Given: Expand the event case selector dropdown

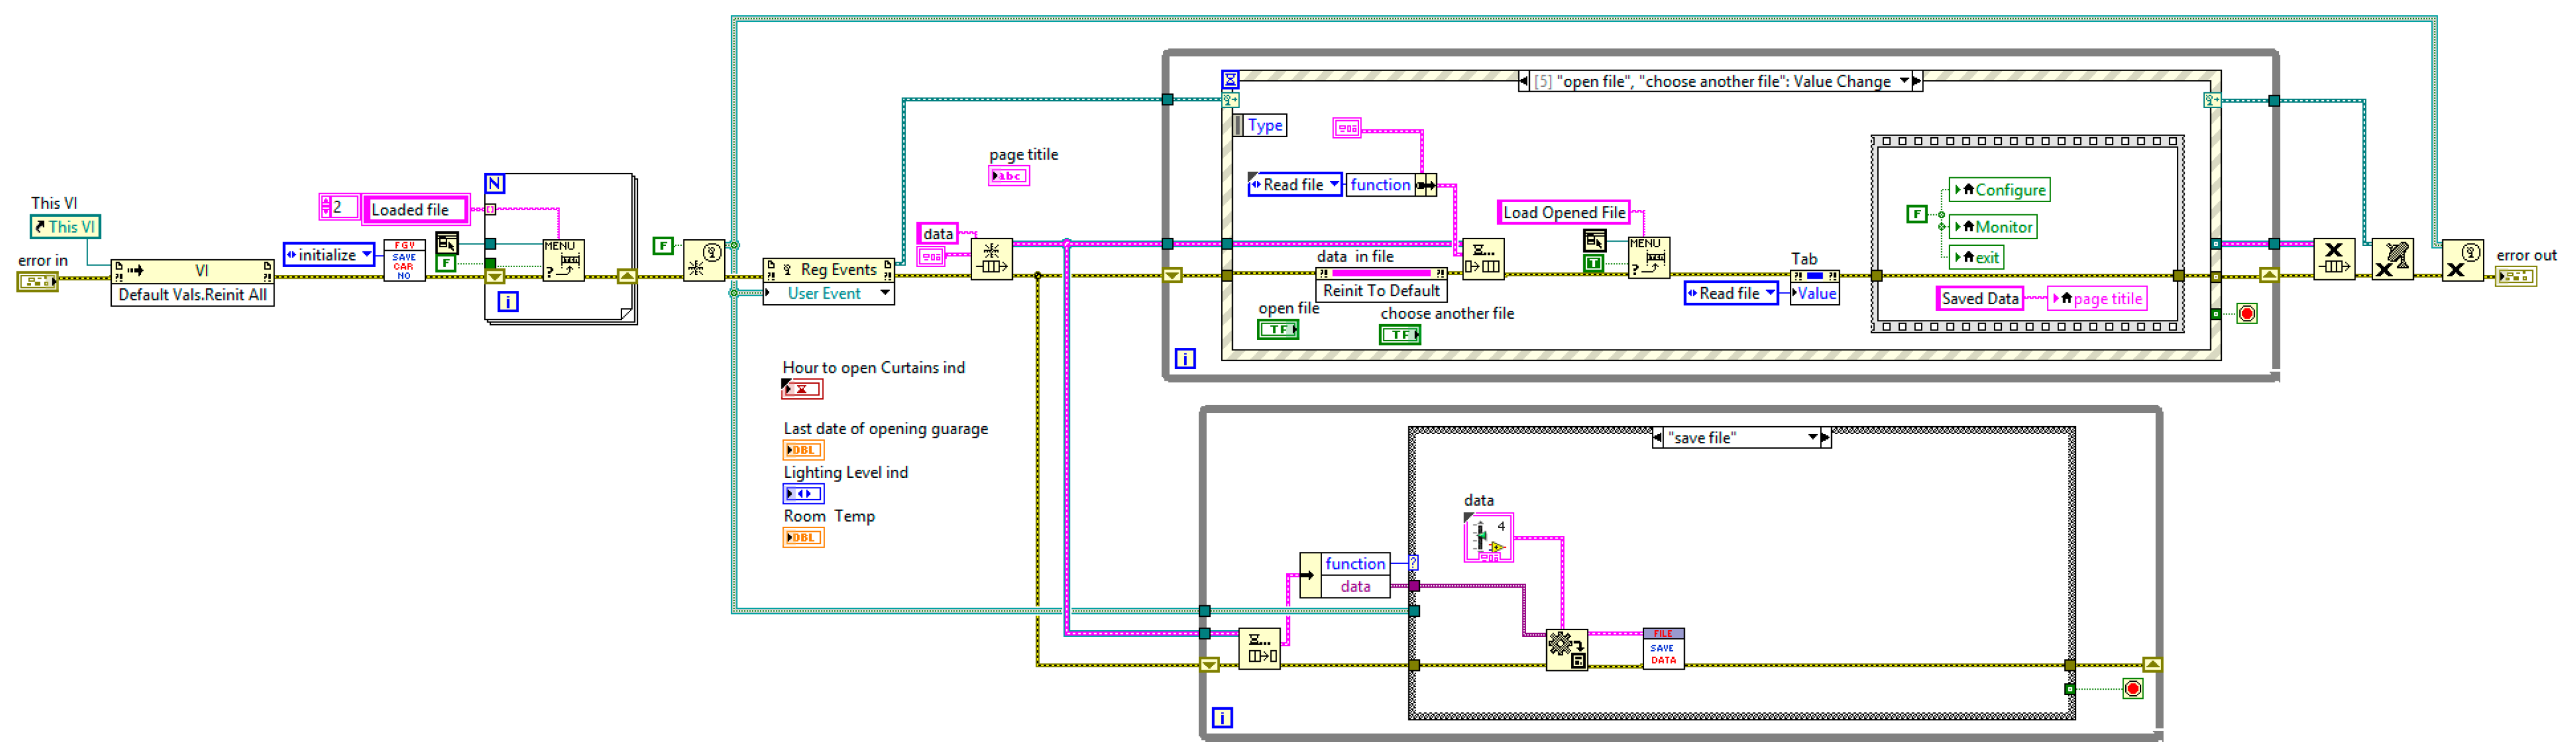Looking at the screenshot, I should (x=1903, y=81).
